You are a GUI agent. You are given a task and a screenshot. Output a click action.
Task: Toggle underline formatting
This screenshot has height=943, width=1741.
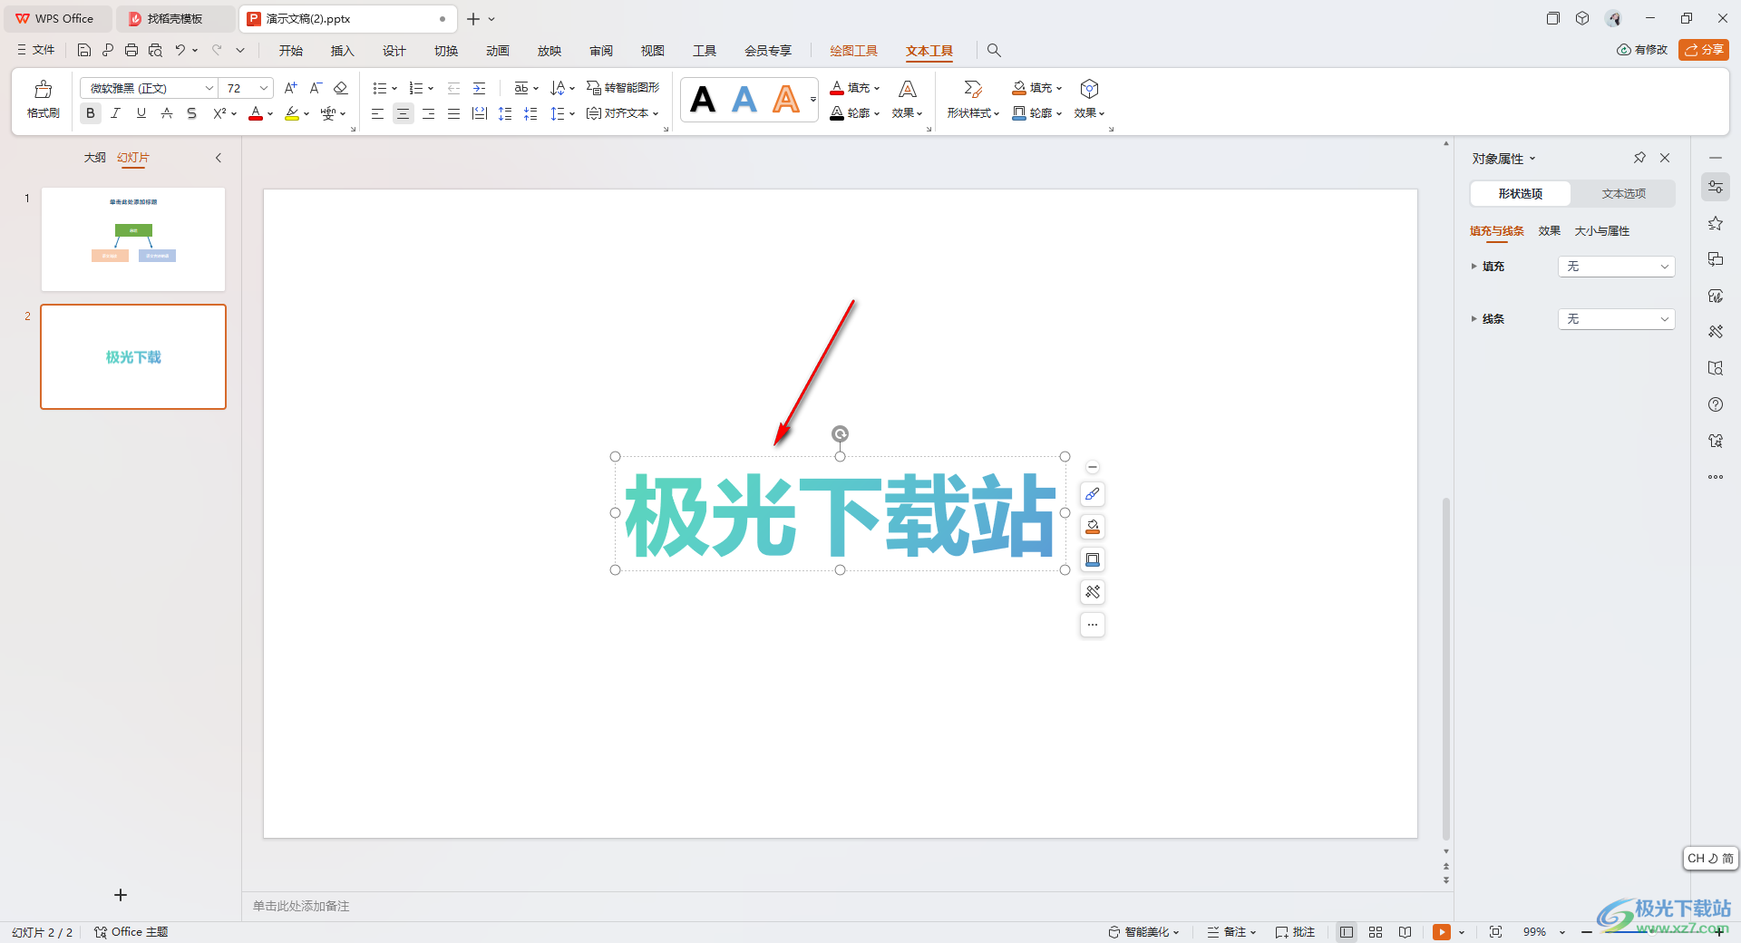pos(141,113)
